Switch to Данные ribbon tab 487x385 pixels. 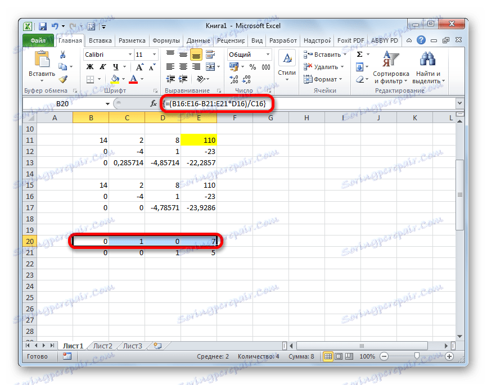(198, 40)
